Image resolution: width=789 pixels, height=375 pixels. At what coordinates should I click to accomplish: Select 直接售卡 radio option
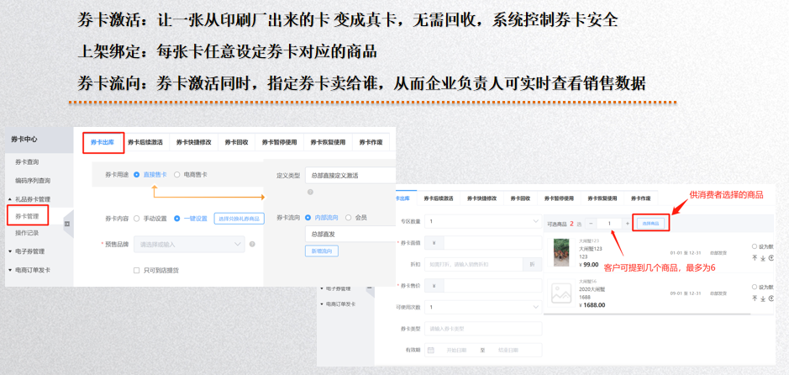click(x=137, y=174)
